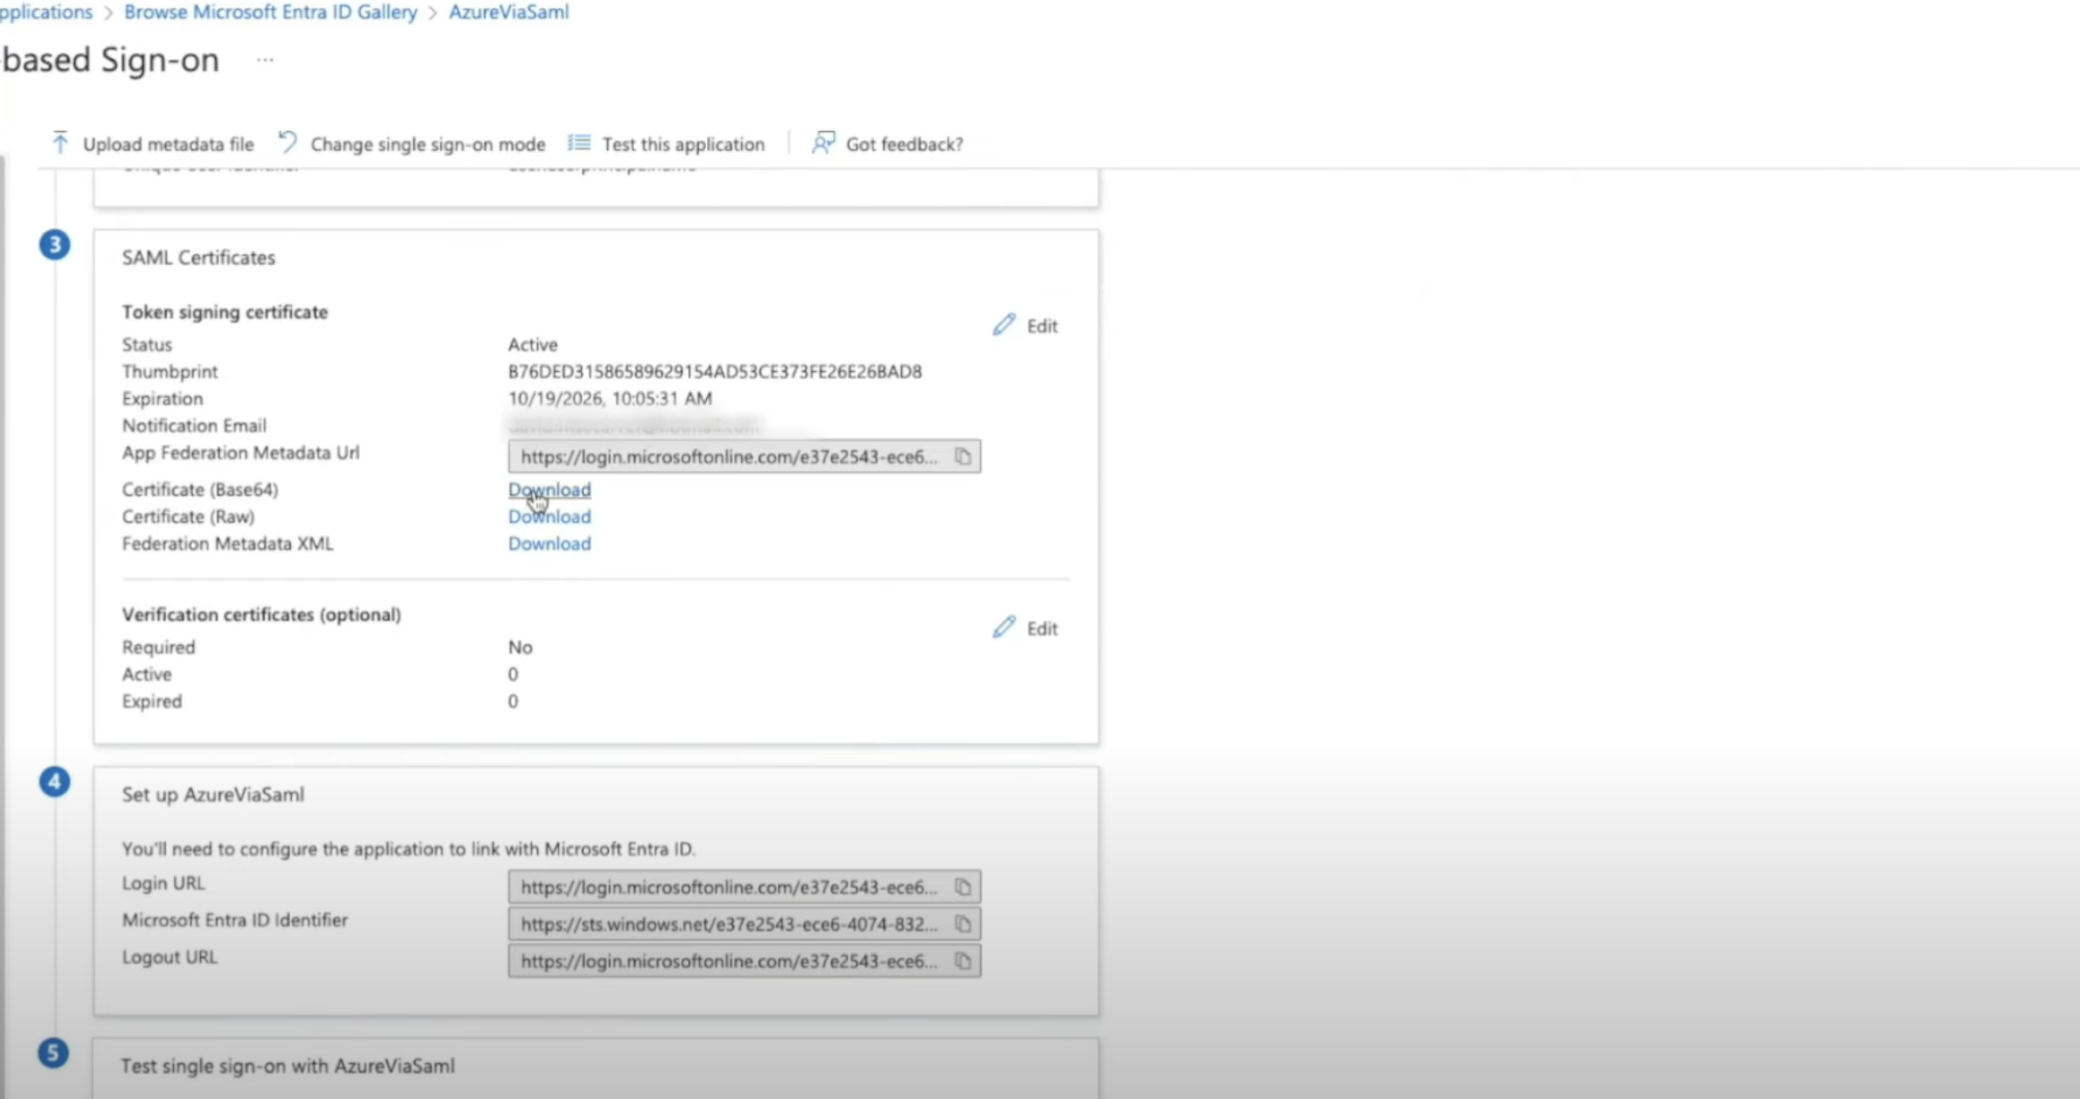Copy the Login URL value
The image size is (2080, 1099).
[962, 888]
